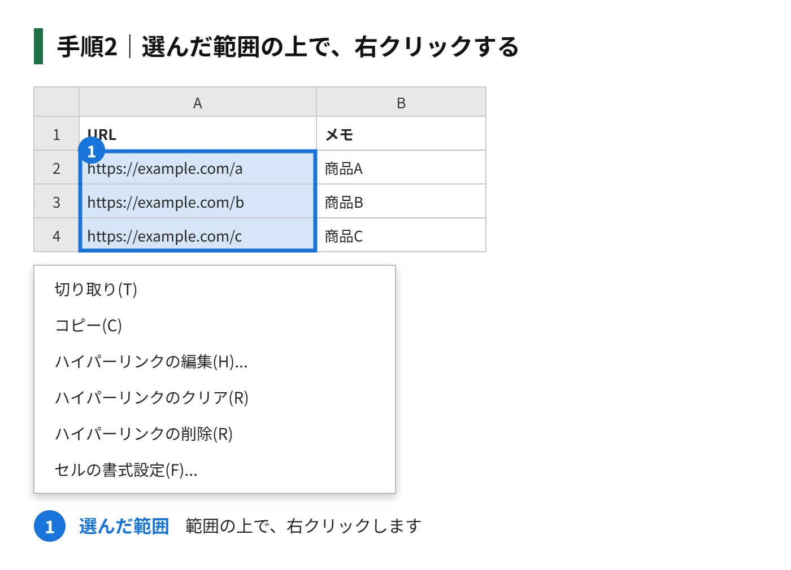Select row 3 header
The height and width of the screenshot is (570, 791).
[x=56, y=201]
